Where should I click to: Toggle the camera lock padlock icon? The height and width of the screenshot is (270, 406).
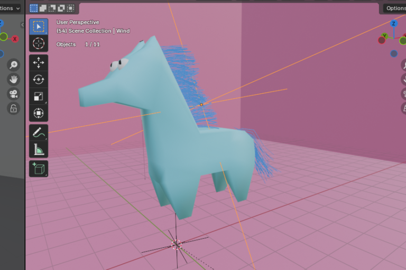(13, 109)
